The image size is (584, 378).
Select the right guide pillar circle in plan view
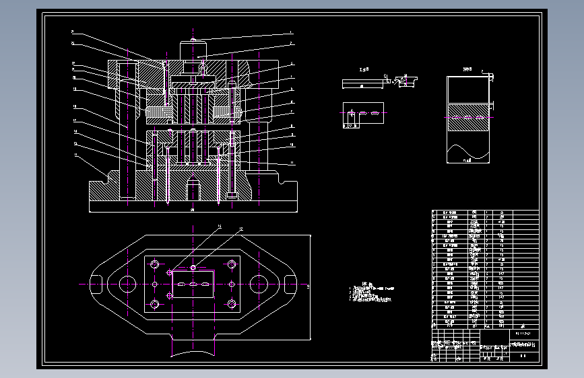click(x=259, y=285)
